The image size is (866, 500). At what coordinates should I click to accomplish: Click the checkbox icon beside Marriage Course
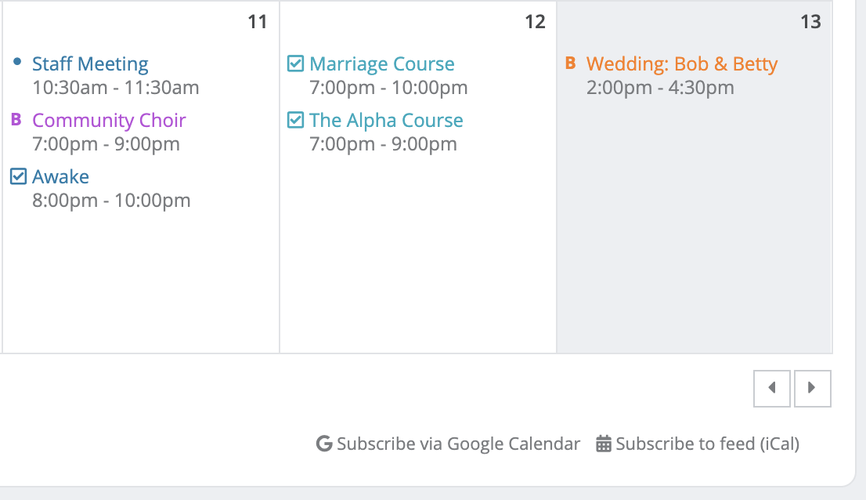point(296,63)
